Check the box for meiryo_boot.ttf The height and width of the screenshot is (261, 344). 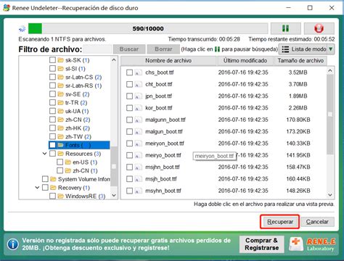point(130,155)
